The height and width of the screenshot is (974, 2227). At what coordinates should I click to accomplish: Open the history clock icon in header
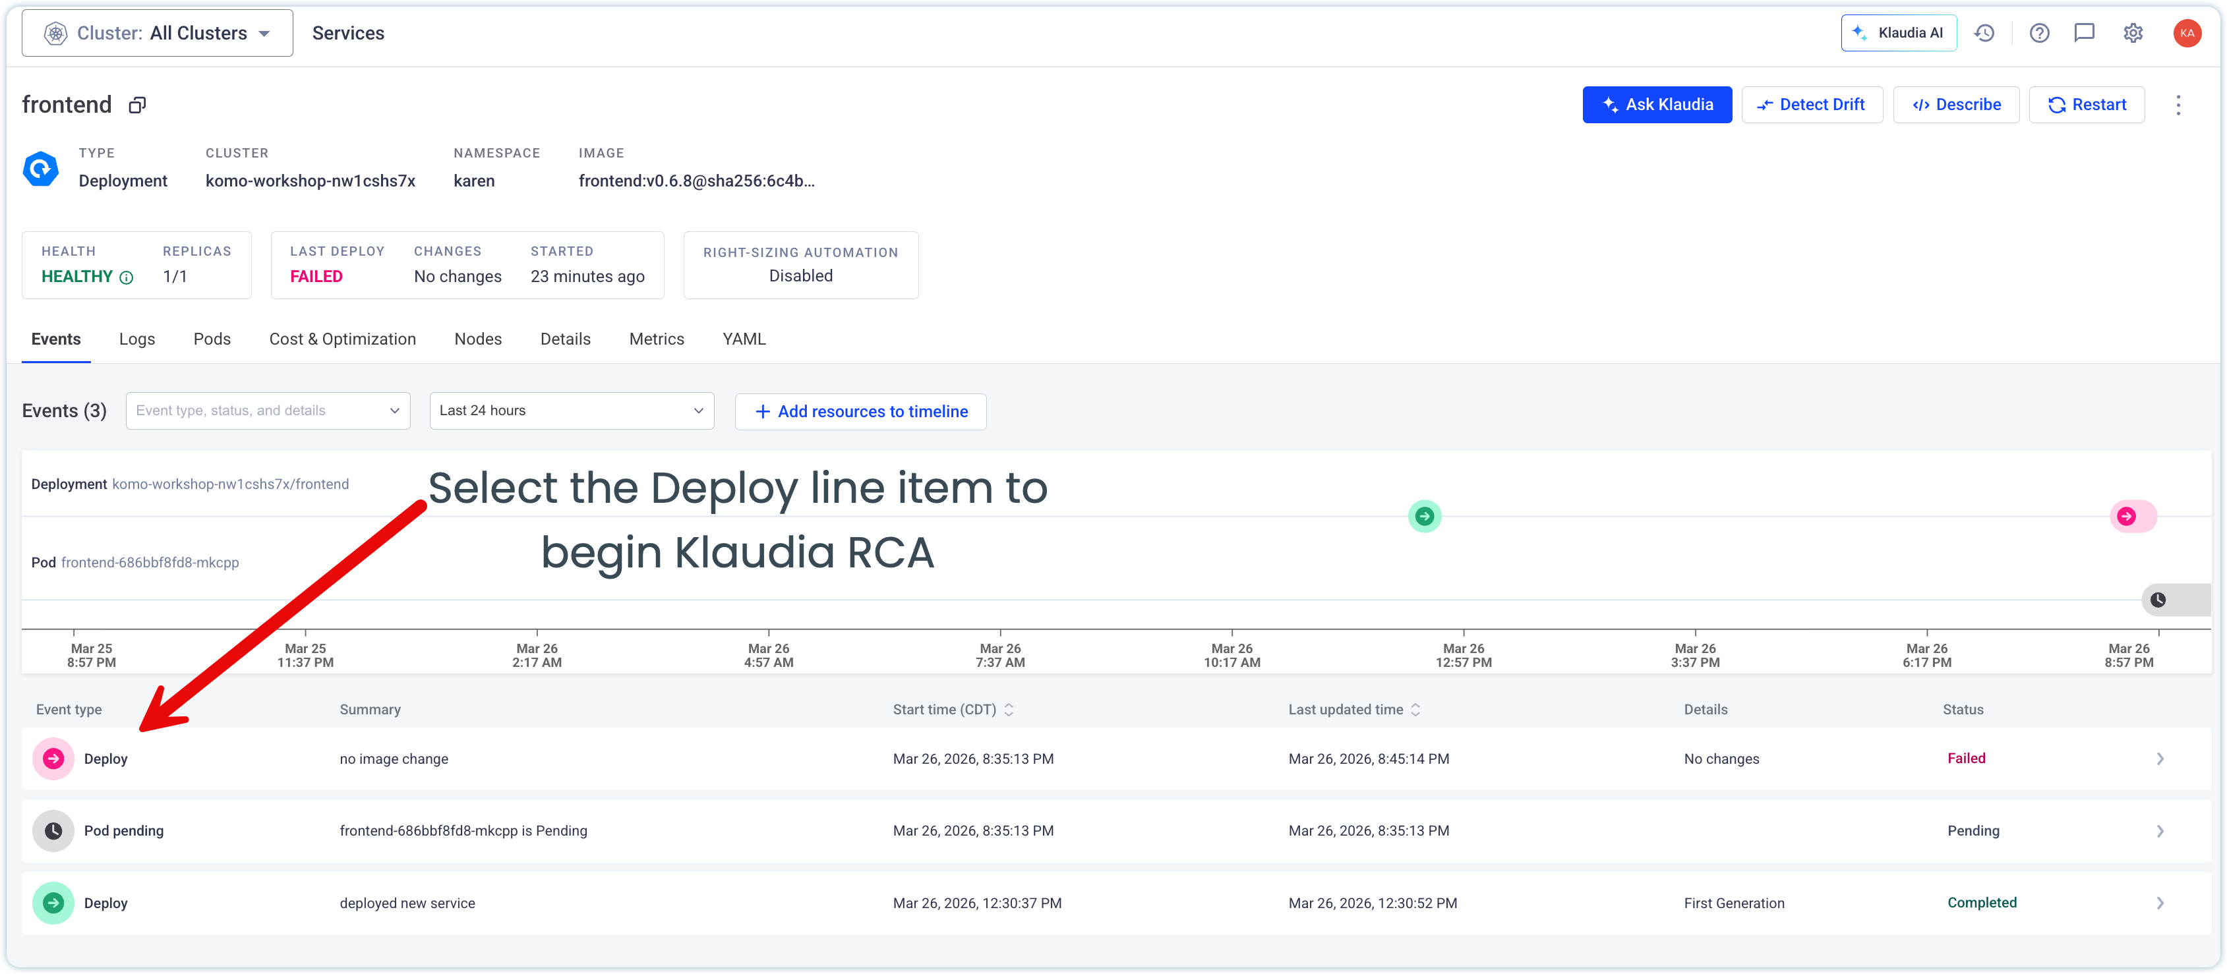[1984, 33]
